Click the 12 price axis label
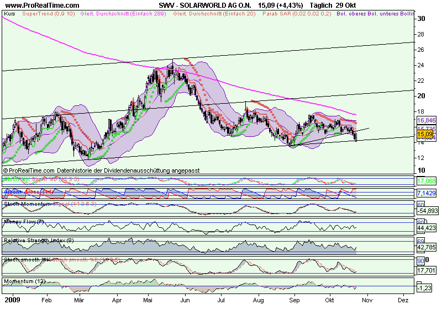Viewport: 442px width, 331px height. [x=421, y=158]
